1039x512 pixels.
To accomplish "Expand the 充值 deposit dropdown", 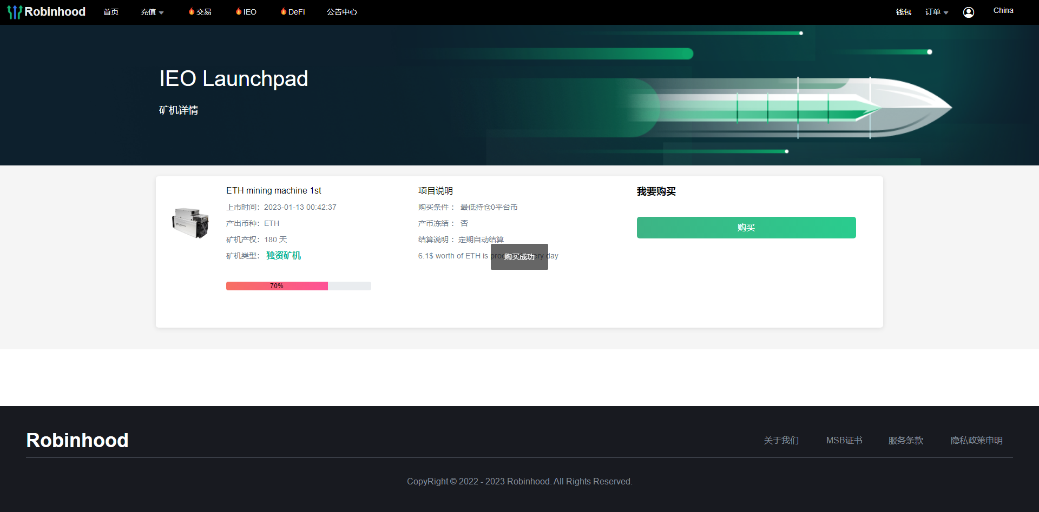I will pos(152,12).
